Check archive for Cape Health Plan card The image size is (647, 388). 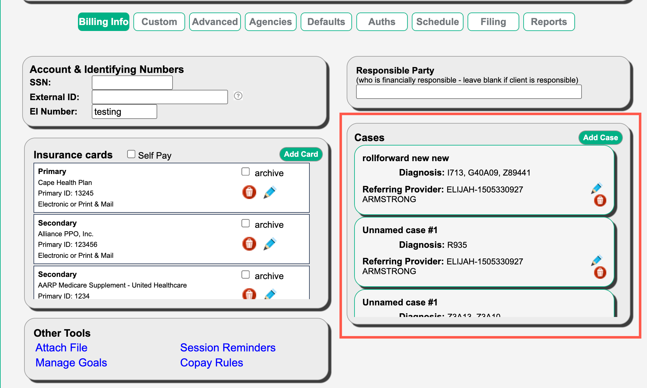coord(246,171)
